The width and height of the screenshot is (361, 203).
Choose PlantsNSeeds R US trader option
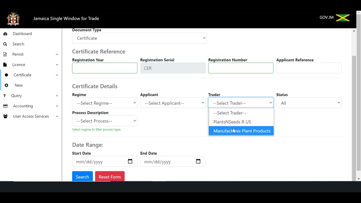241,122
